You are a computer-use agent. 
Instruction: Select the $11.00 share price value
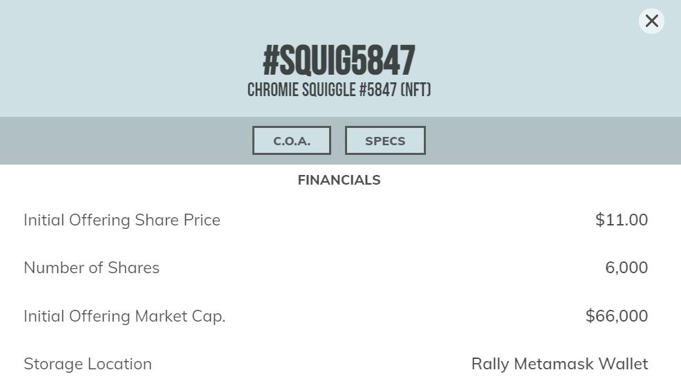tap(622, 220)
